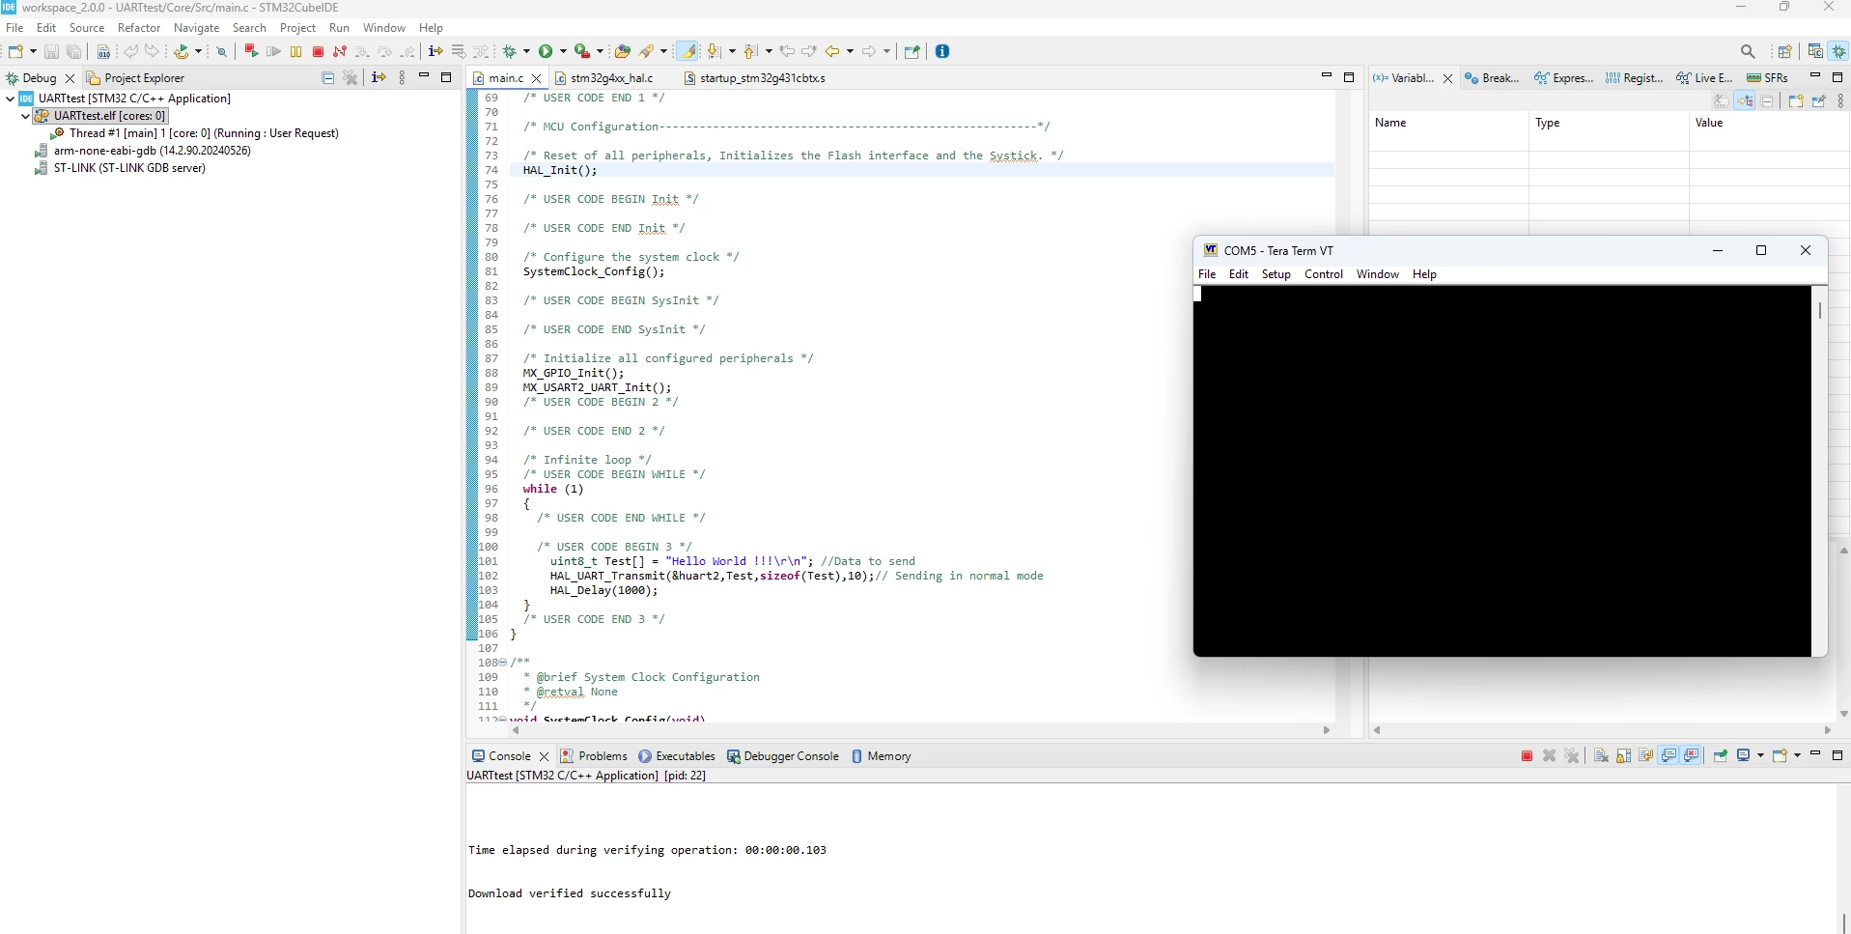This screenshot has height=934, width=1851.
Task: Click the blue Information Center icon
Action: coord(942,51)
